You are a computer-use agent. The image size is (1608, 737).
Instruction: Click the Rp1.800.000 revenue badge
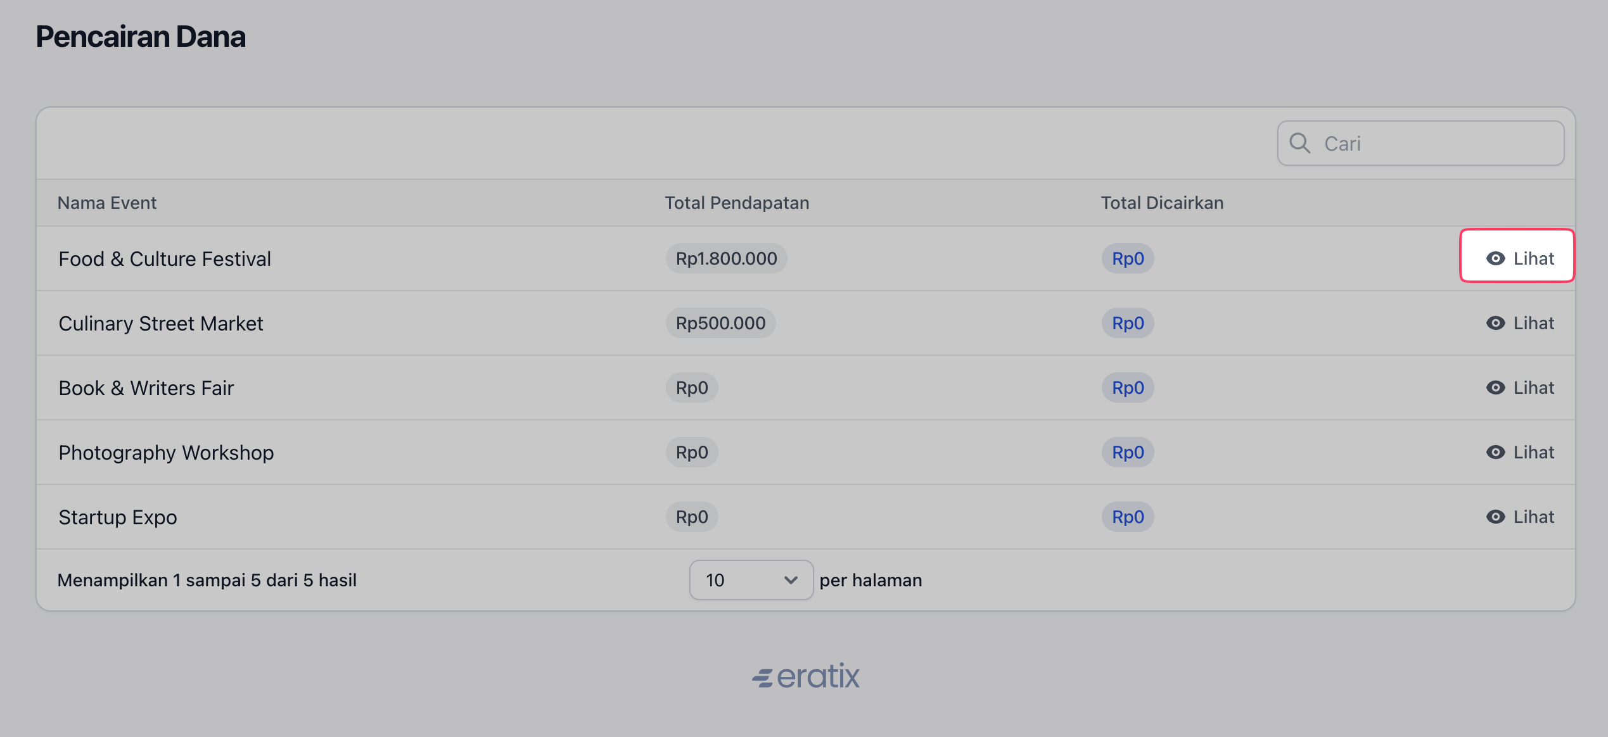click(x=726, y=258)
